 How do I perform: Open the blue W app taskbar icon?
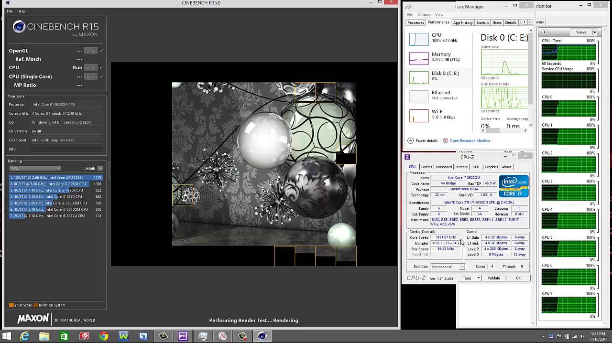pyautogui.click(x=123, y=336)
